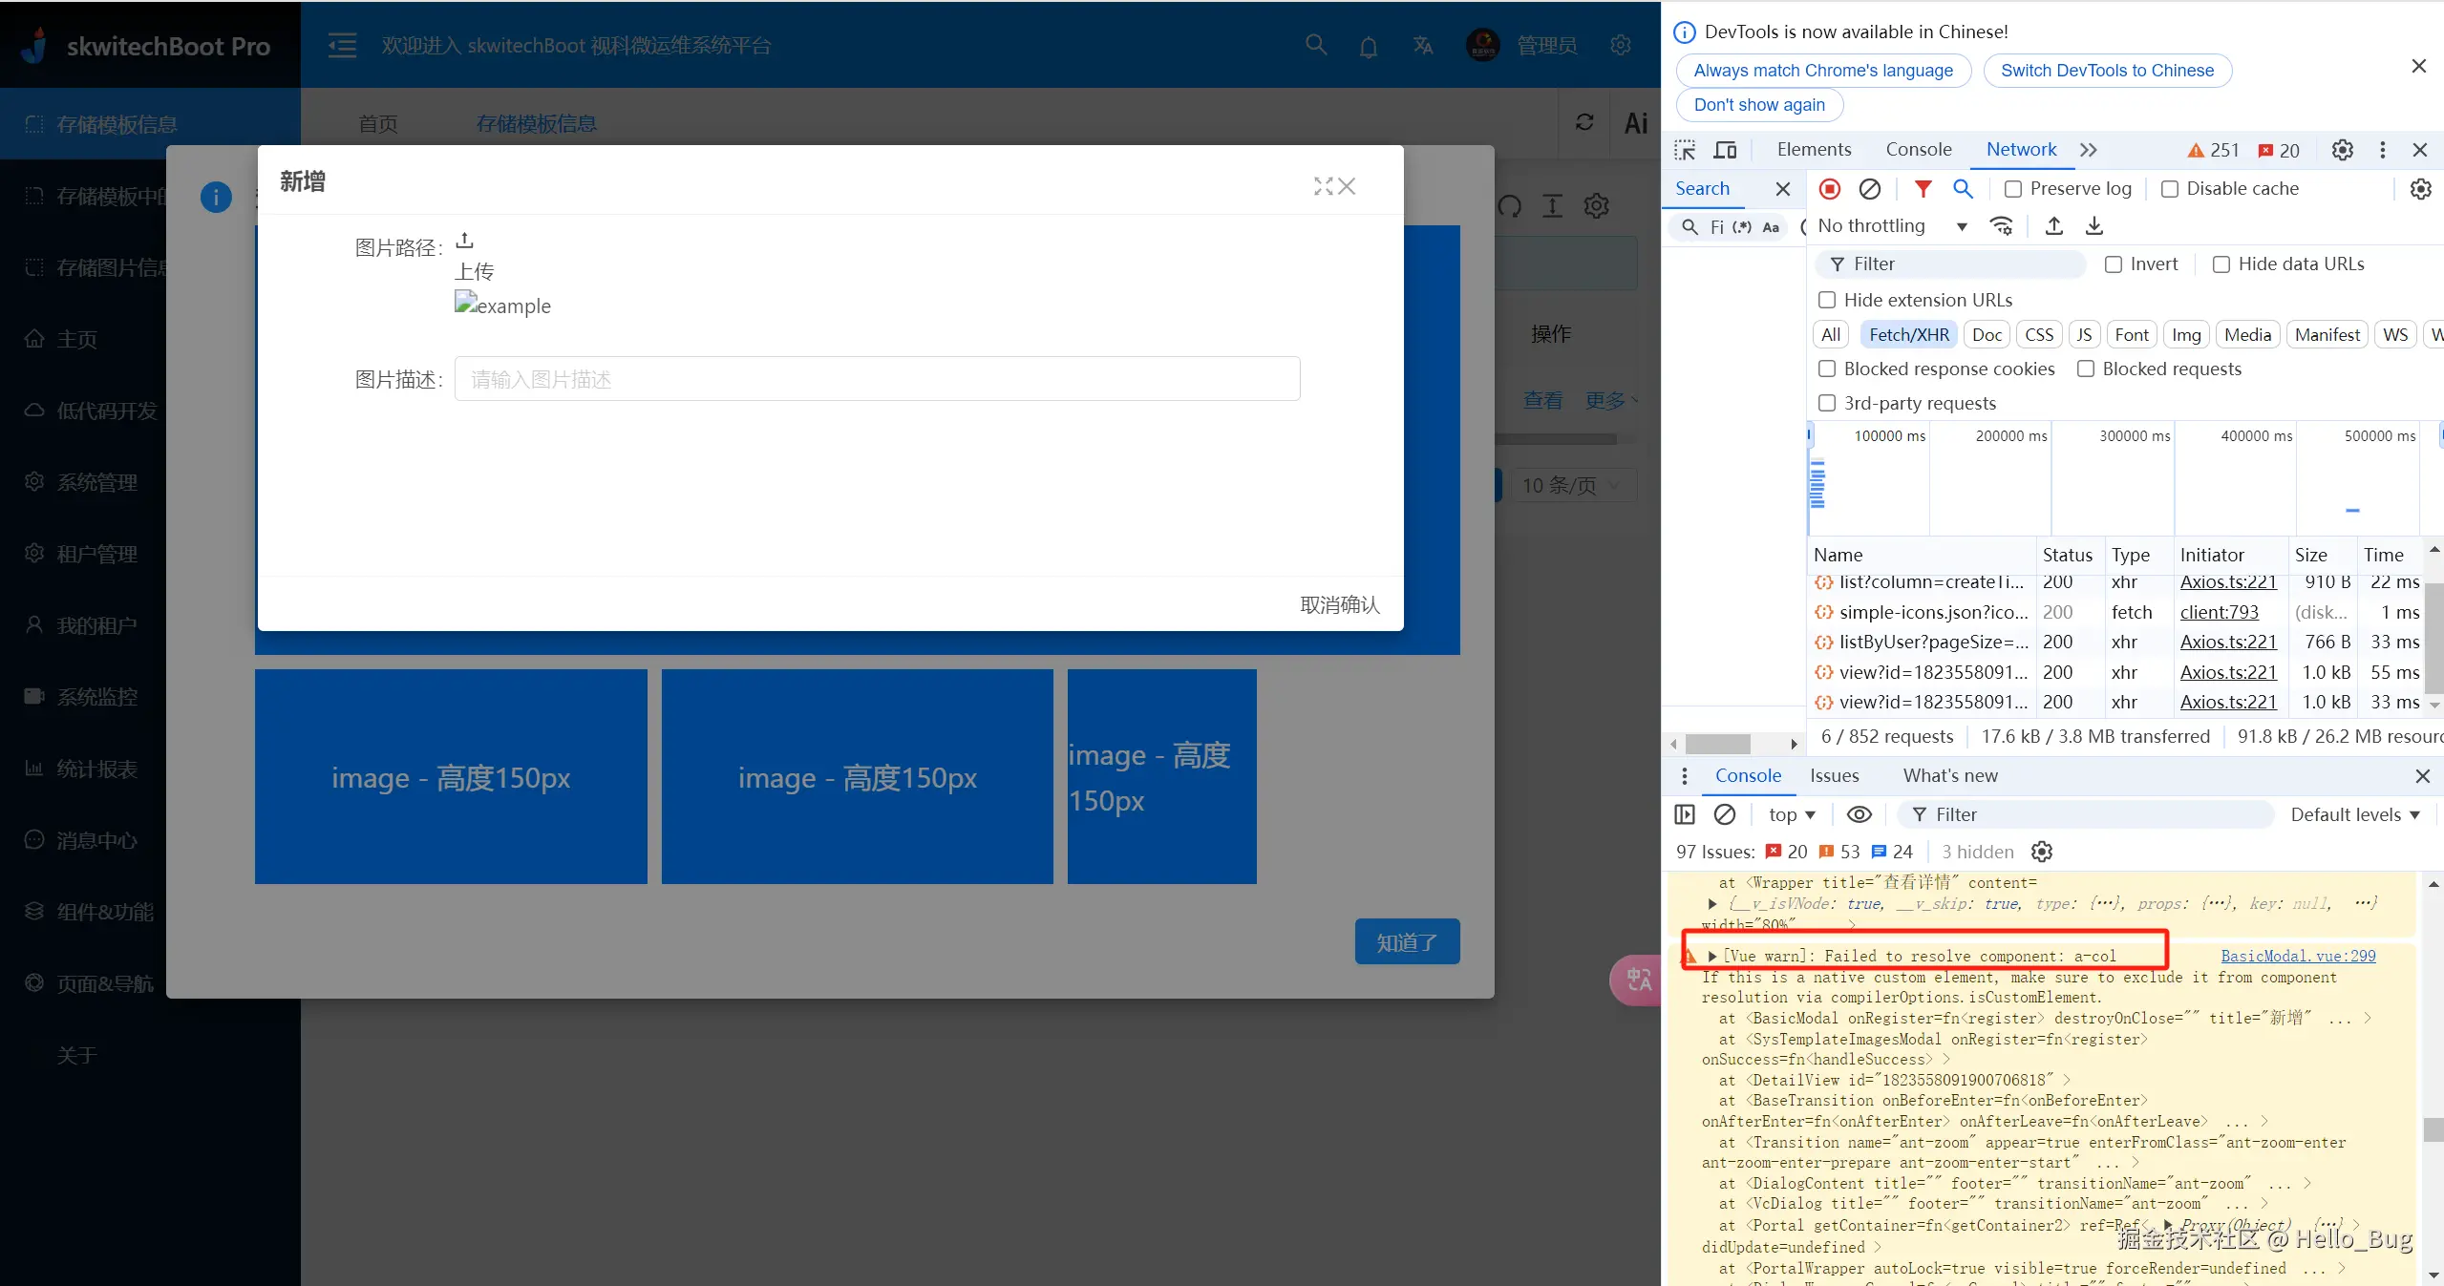Open the Issues drawer tab
This screenshot has height=1286, width=2444.
point(1834,775)
